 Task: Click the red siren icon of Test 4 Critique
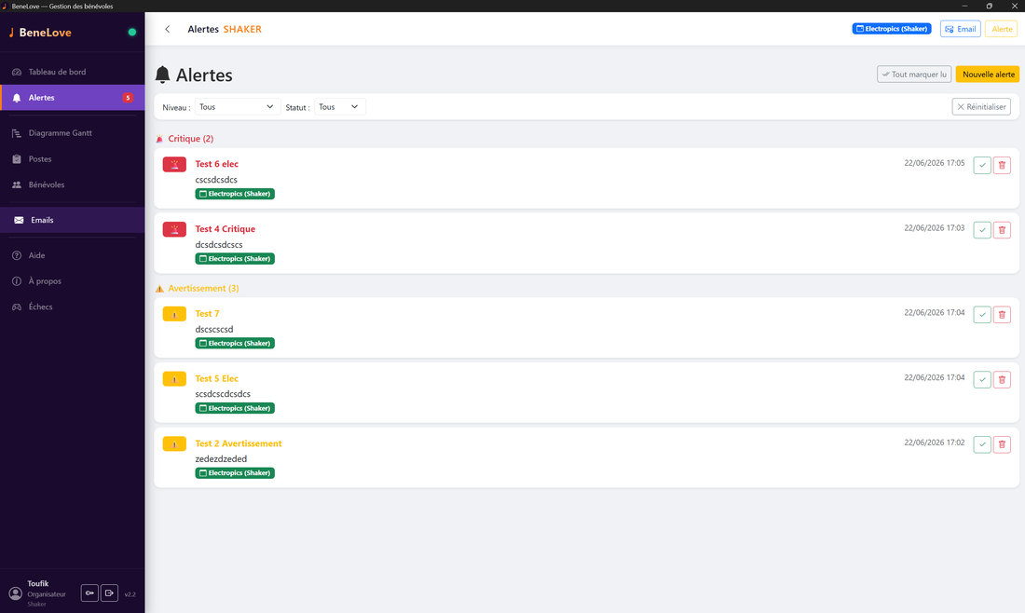click(174, 229)
